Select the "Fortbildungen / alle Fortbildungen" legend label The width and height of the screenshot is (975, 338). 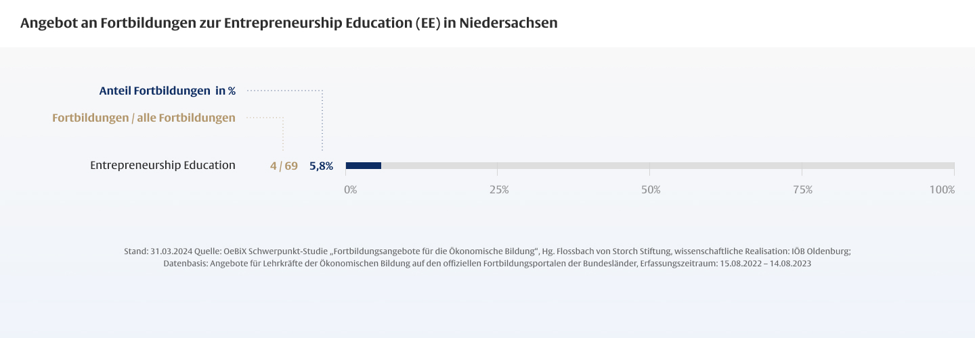pyautogui.click(x=144, y=118)
